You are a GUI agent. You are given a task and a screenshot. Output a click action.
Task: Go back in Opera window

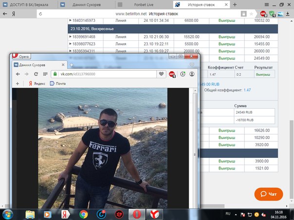click(18, 74)
